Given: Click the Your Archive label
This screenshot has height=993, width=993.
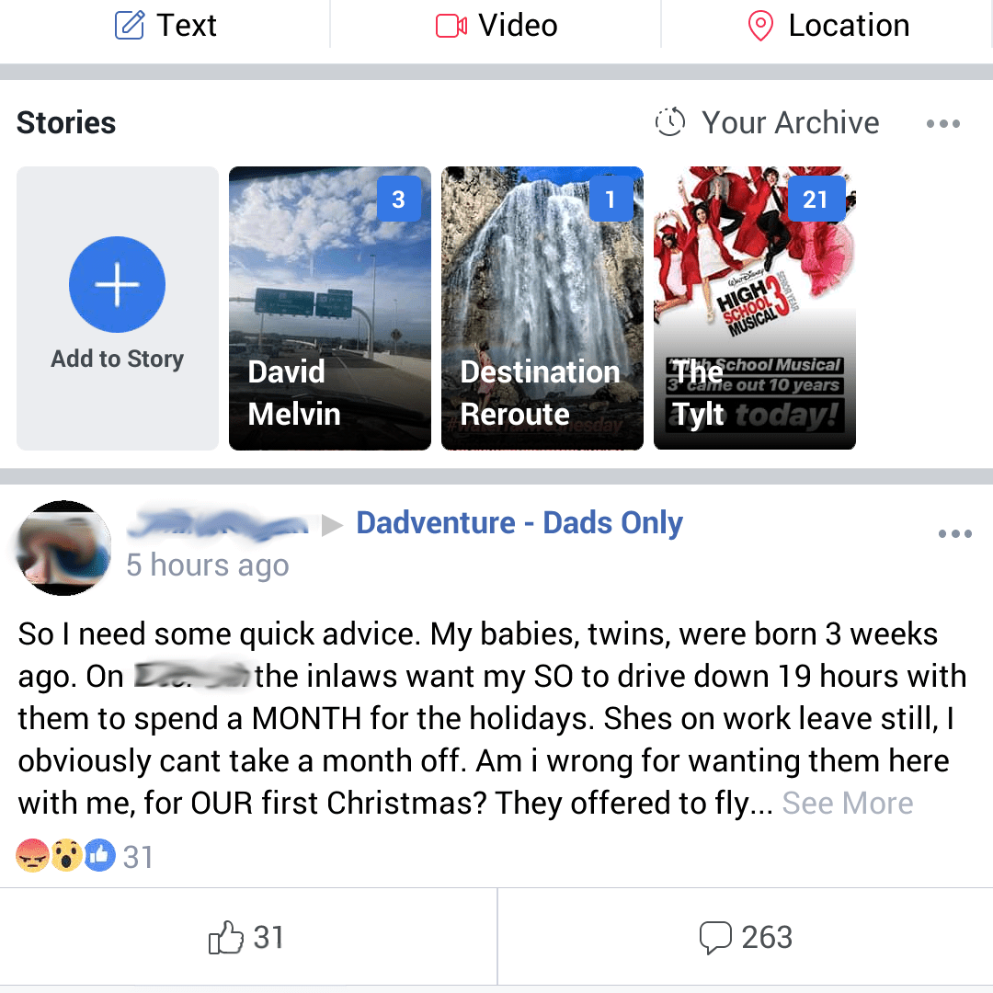Looking at the screenshot, I should 791,122.
